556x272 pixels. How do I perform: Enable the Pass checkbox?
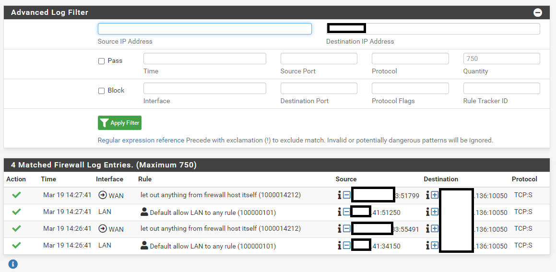(x=101, y=61)
